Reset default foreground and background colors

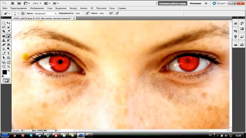(3, 76)
